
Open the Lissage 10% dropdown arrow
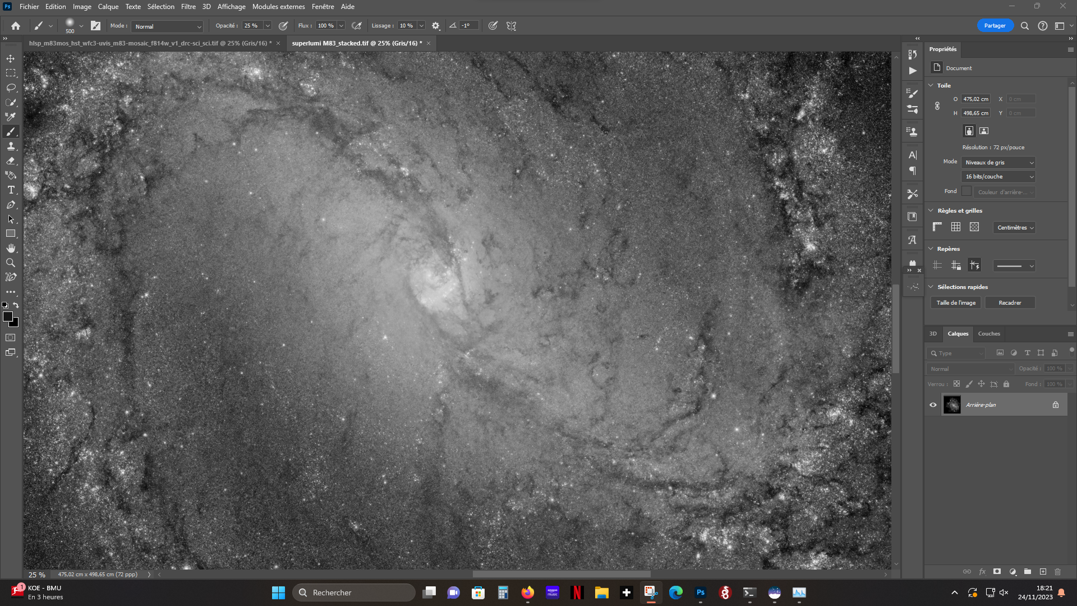tap(421, 26)
